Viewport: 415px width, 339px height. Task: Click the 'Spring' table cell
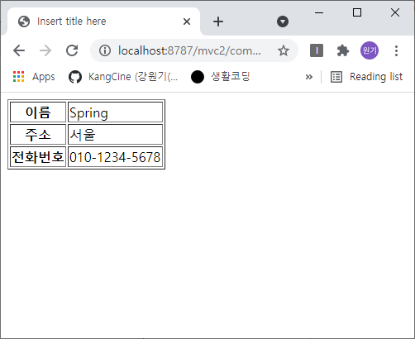pyautogui.click(x=115, y=112)
